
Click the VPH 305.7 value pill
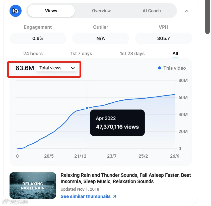[x=163, y=38]
